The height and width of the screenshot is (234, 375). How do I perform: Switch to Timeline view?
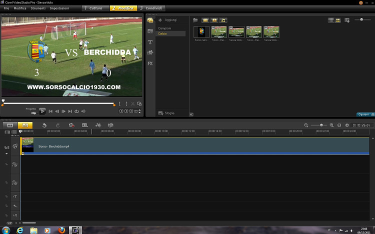25,125
